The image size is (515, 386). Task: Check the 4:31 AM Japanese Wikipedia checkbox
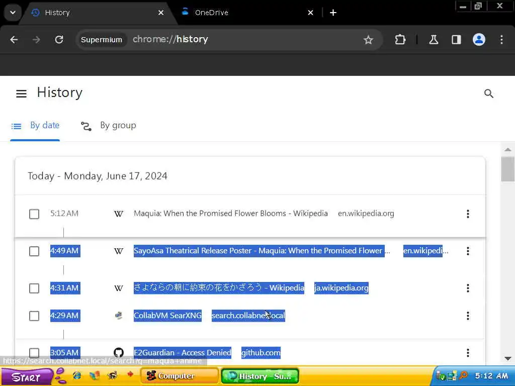(x=34, y=288)
